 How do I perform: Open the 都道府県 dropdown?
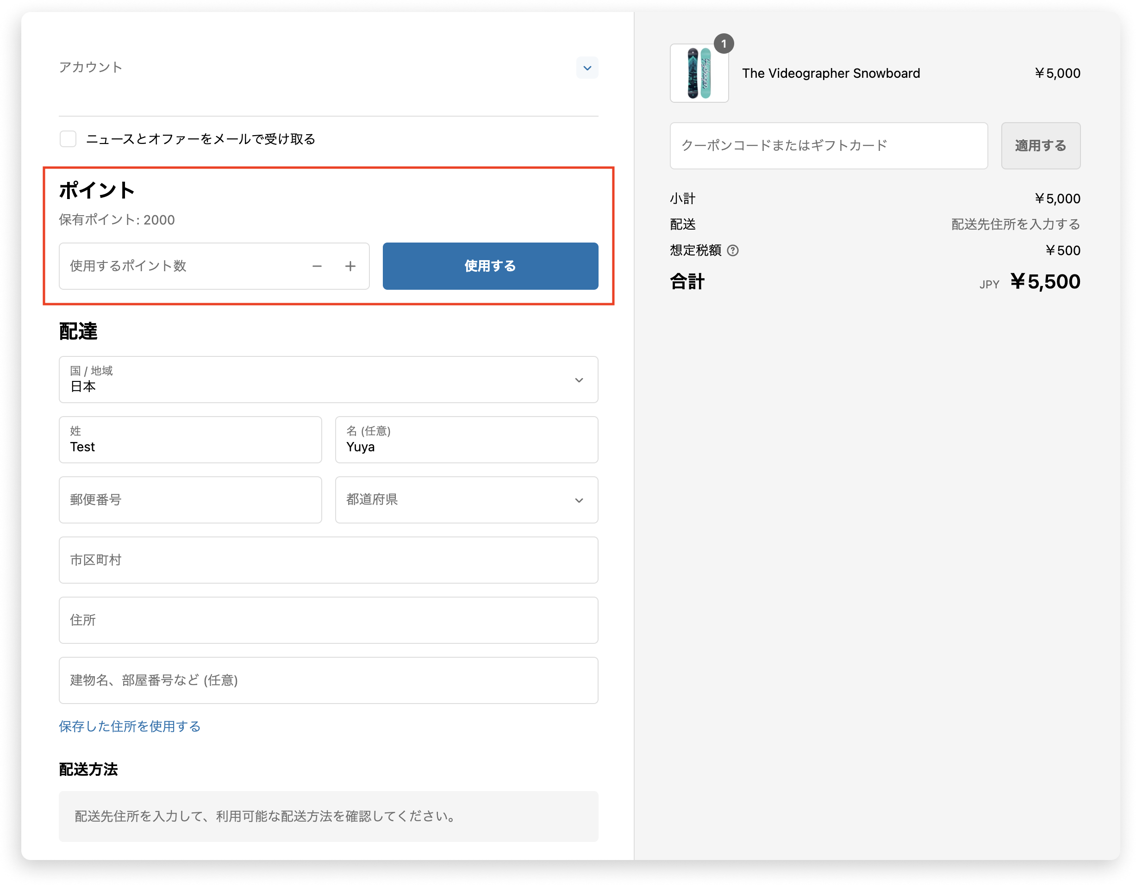click(467, 500)
